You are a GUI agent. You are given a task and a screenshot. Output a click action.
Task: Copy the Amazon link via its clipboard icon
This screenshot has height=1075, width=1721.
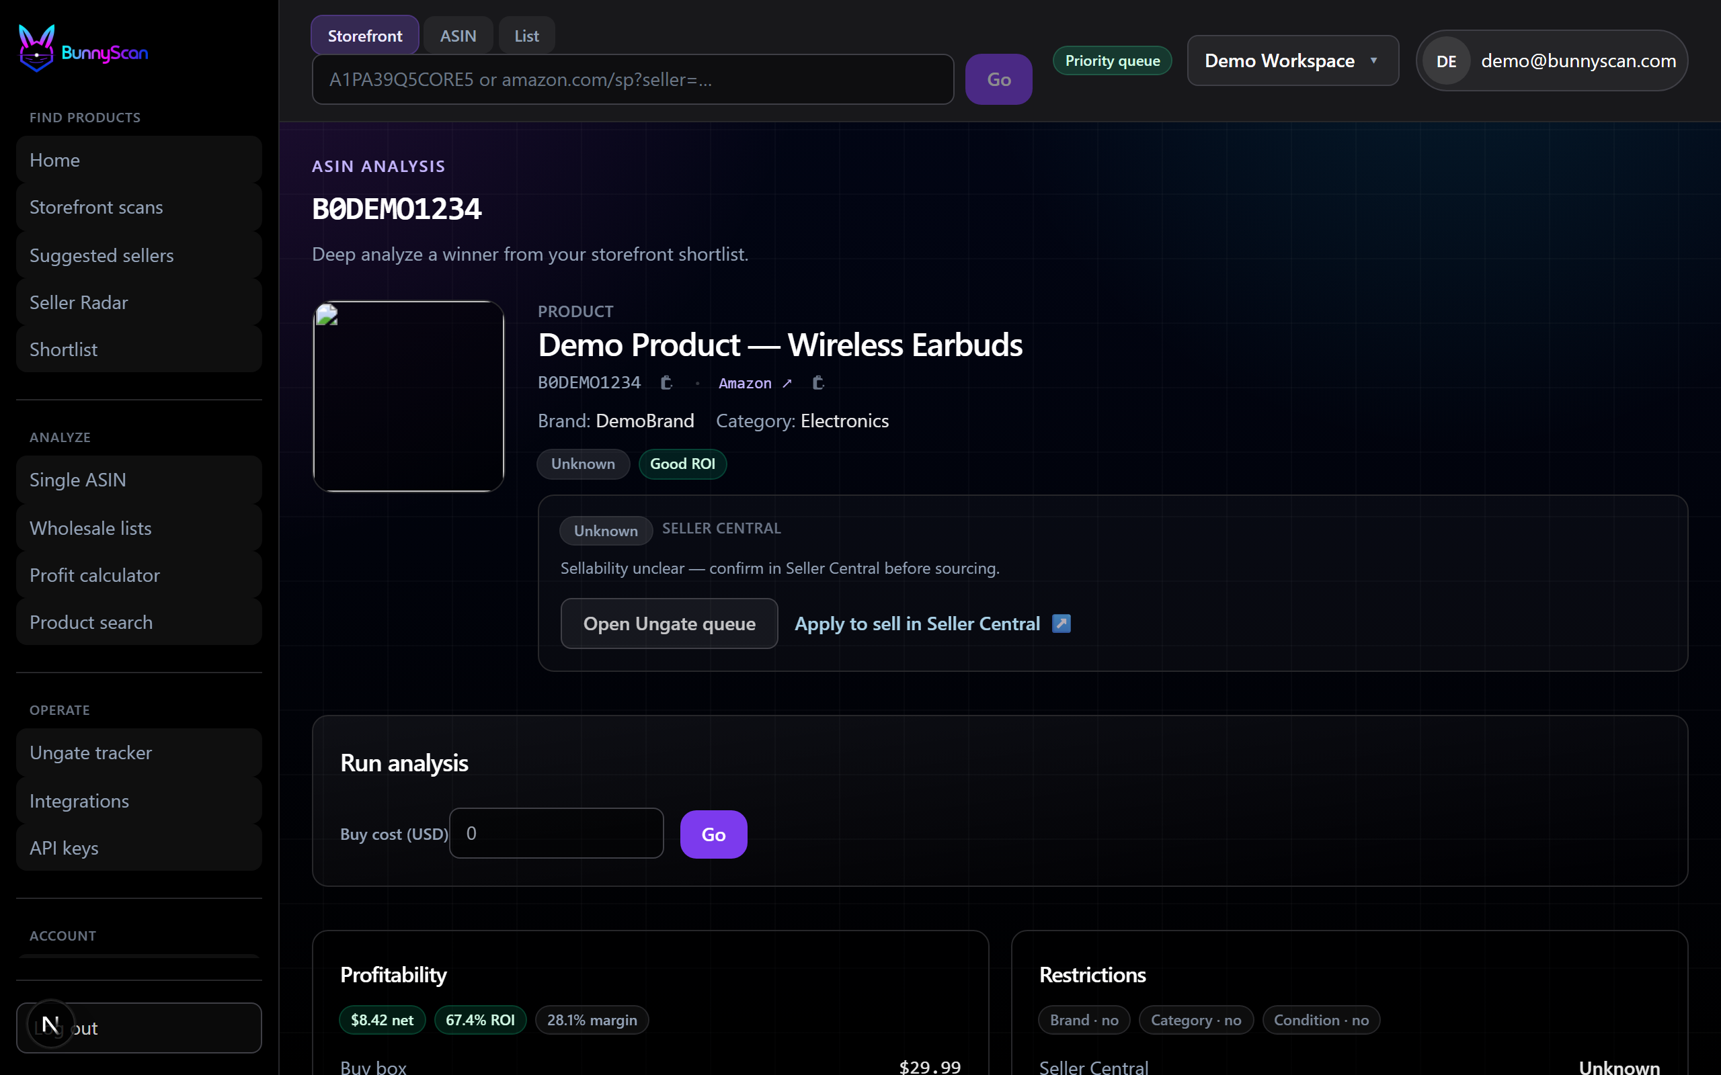click(818, 383)
